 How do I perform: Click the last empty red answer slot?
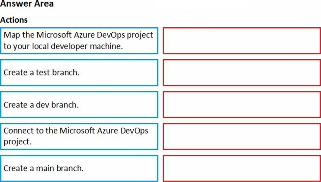coord(242,168)
